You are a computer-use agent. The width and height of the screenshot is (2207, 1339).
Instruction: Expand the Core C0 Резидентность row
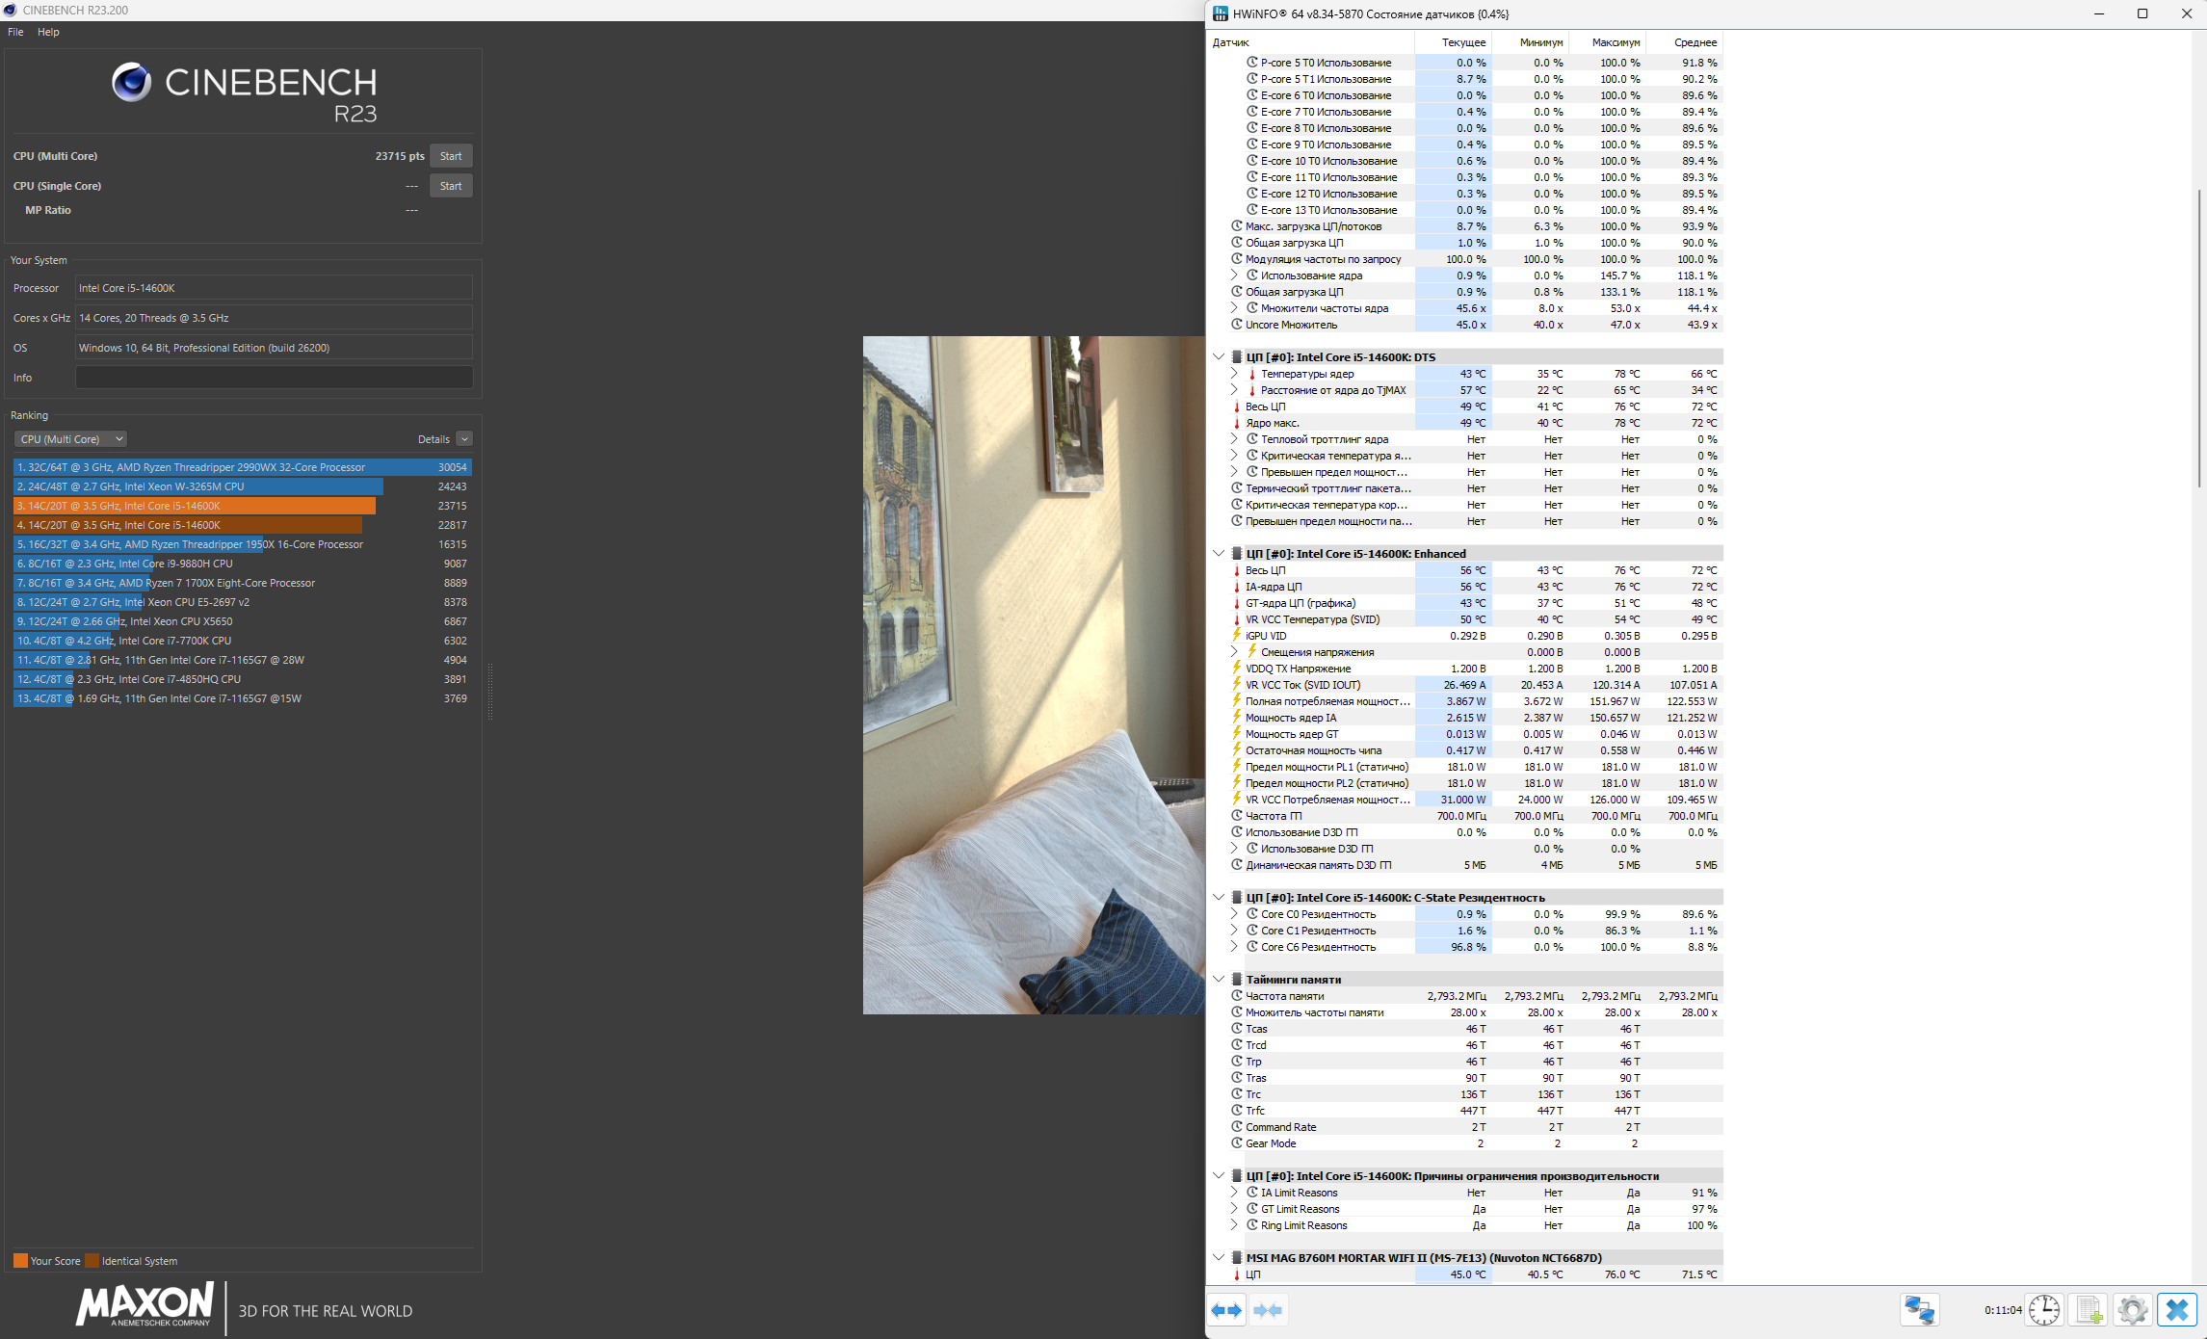[x=1234, y=914]
